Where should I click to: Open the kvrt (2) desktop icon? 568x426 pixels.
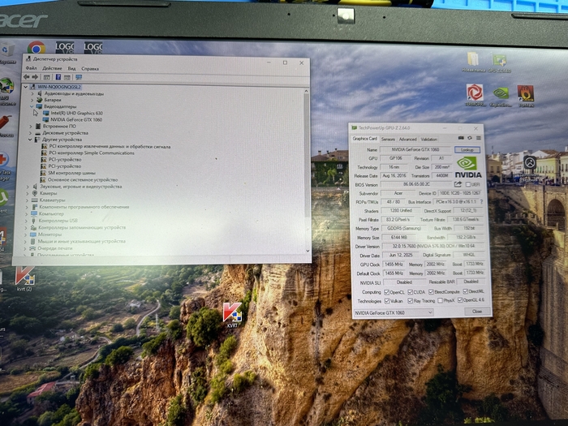[24, 278]
